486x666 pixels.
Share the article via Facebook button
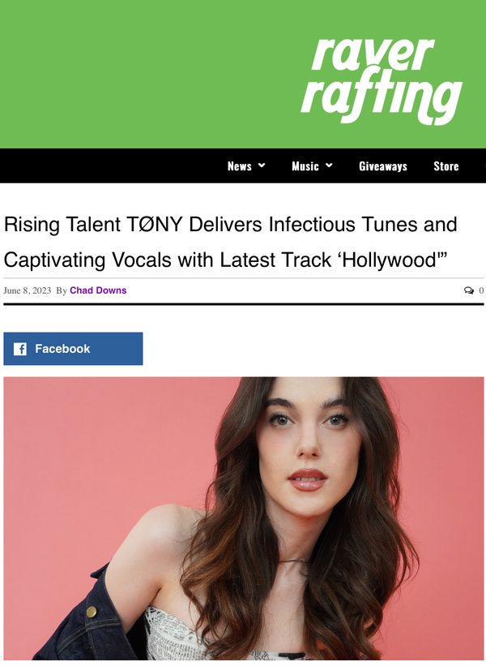[73, 349]
